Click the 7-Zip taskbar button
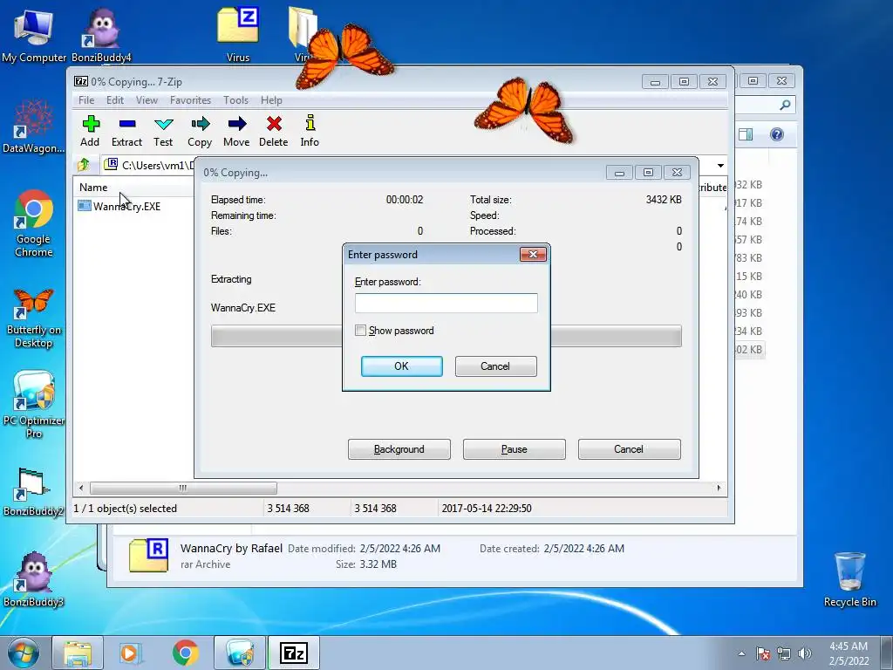 point(294,653)
